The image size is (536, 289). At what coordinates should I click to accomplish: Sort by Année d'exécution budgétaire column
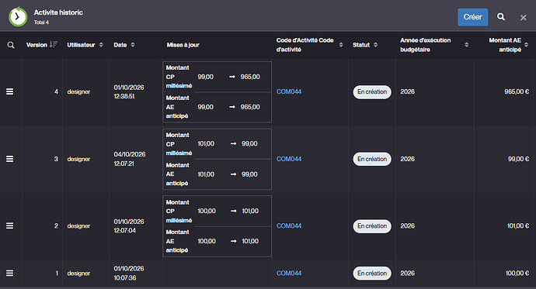pos(467,45)
